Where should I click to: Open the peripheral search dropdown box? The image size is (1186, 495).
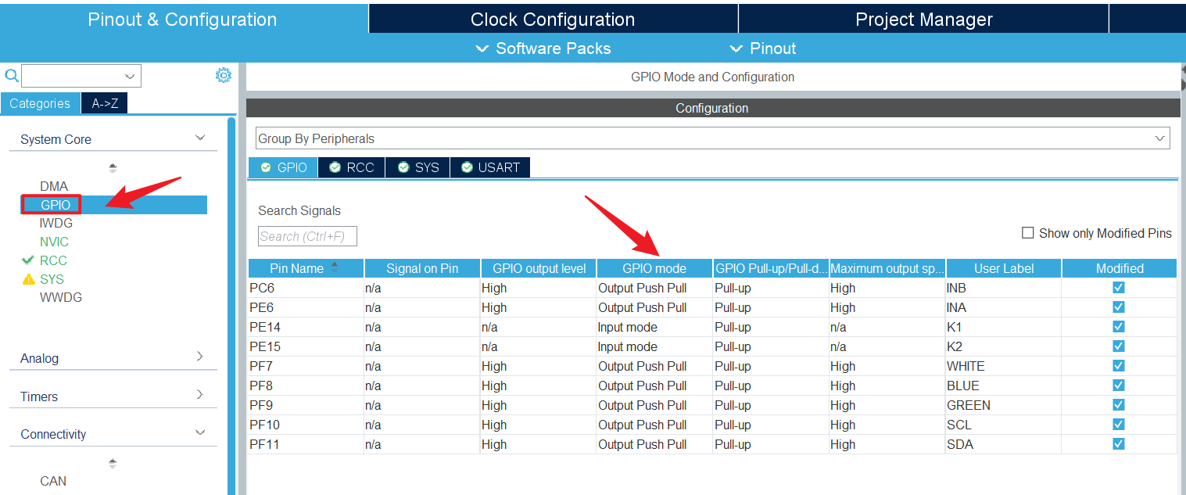point(81,76)
